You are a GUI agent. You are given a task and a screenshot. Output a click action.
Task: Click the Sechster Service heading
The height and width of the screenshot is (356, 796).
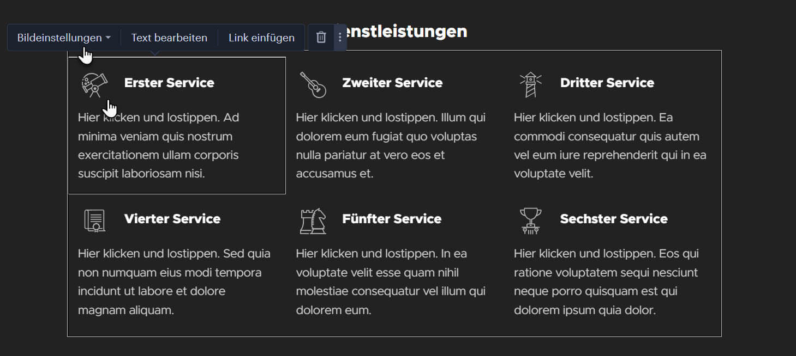[614, 219]
